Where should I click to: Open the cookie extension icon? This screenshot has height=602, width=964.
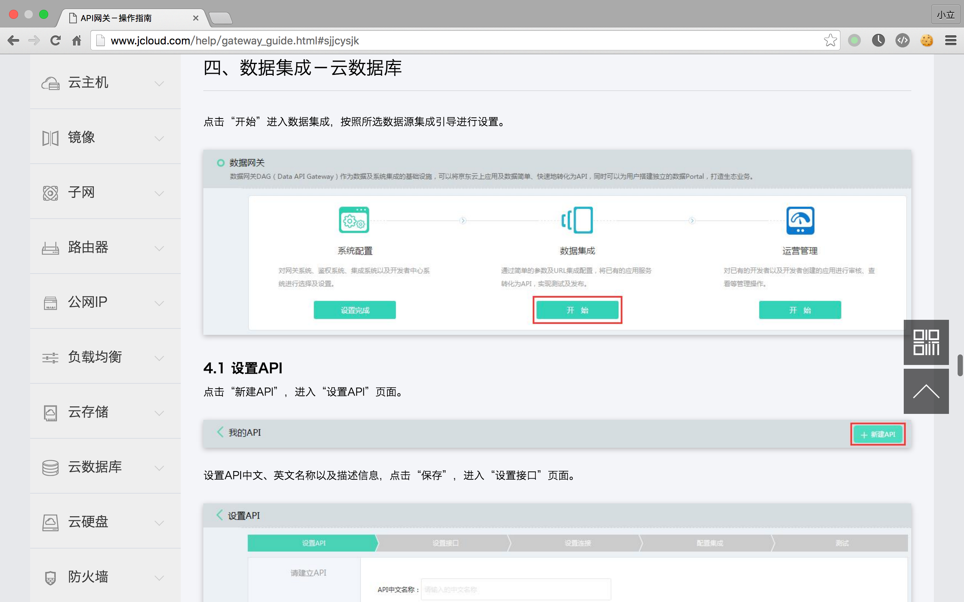[x=927, y=40]
